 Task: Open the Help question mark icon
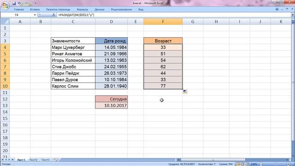277,9
